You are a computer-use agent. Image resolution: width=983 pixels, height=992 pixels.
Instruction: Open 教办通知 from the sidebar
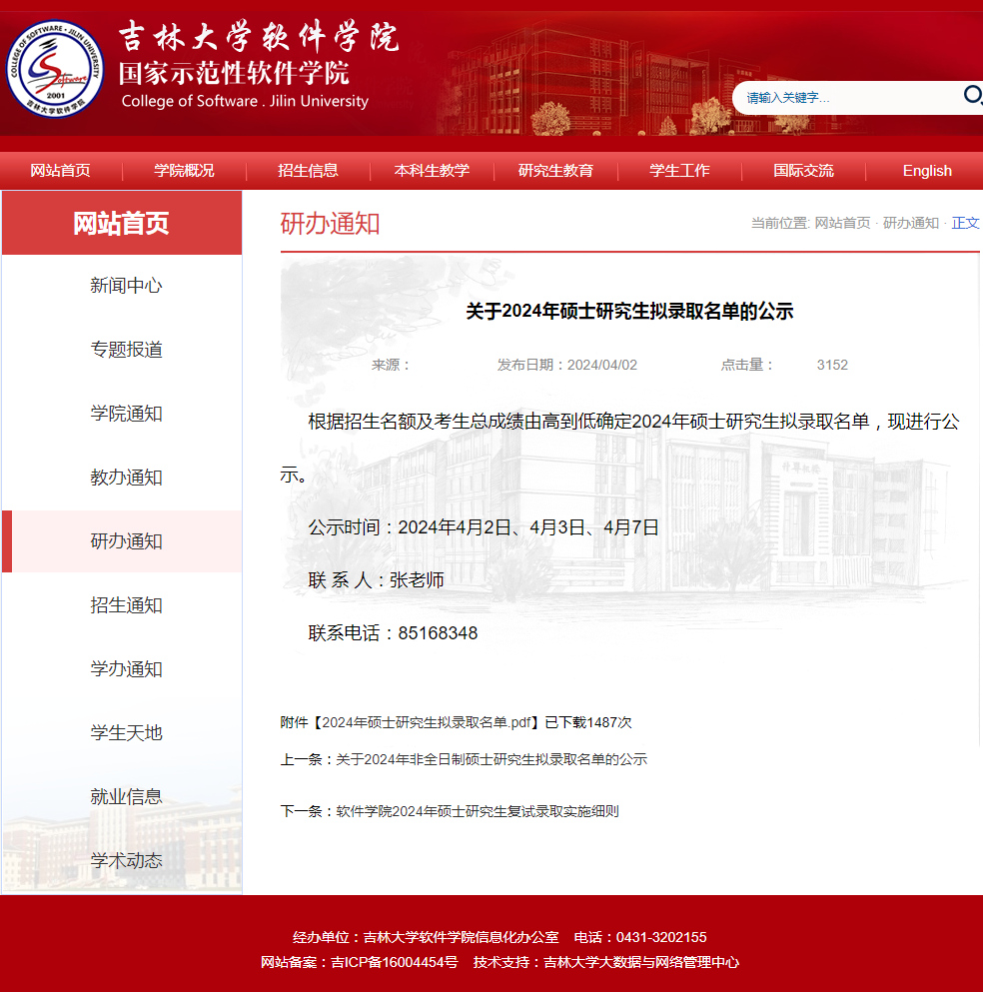pos(126,478)
